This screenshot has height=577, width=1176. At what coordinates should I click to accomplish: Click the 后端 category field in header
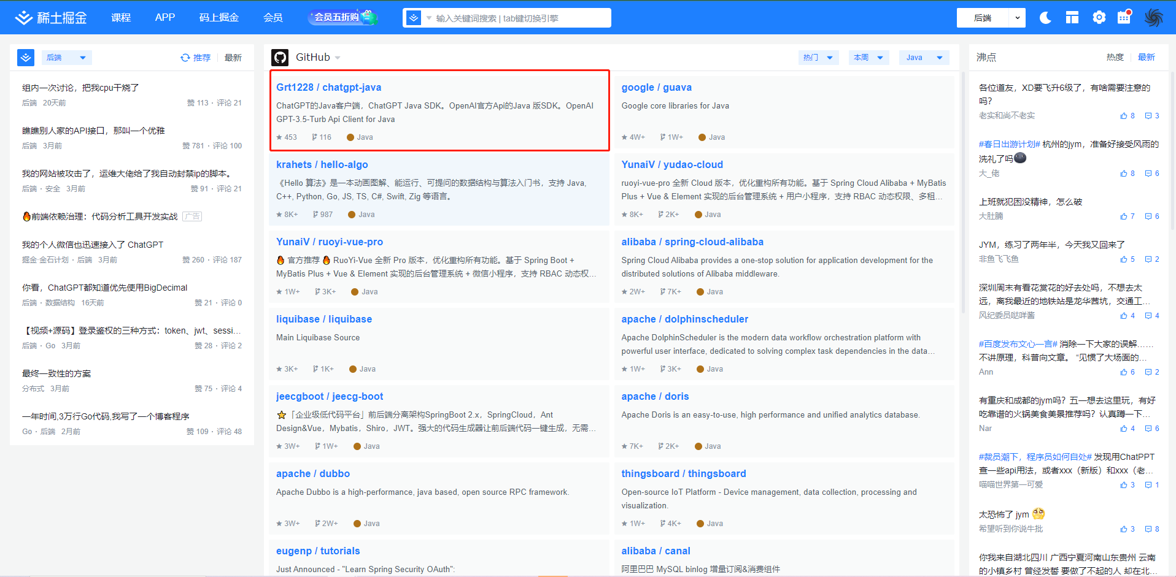[x=983, y=18]
